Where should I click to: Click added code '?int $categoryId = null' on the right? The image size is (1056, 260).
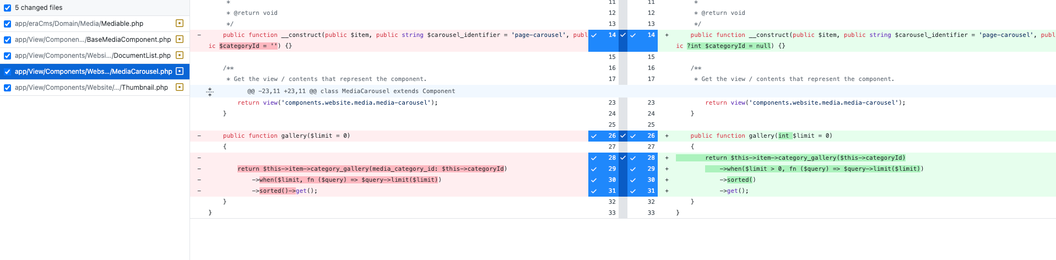click(x=728, y=46)
